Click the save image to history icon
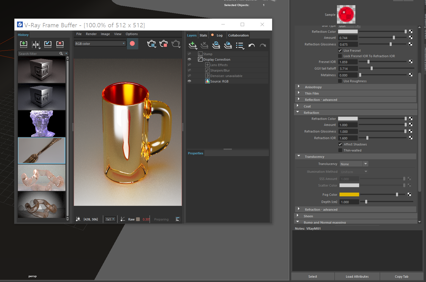 [24, 44]
